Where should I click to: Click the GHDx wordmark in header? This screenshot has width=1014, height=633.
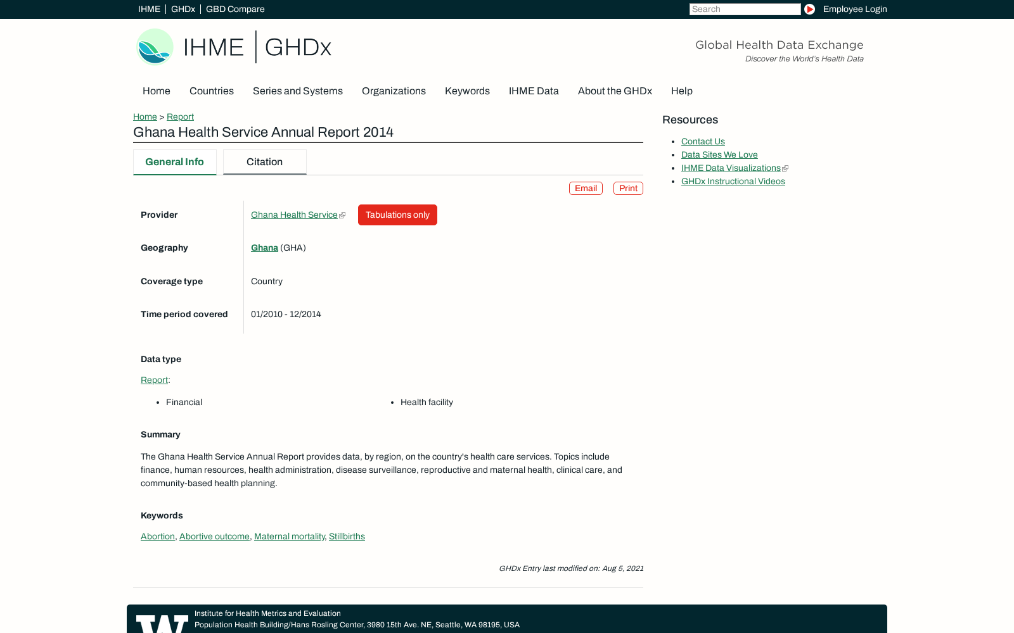[298, 47]
